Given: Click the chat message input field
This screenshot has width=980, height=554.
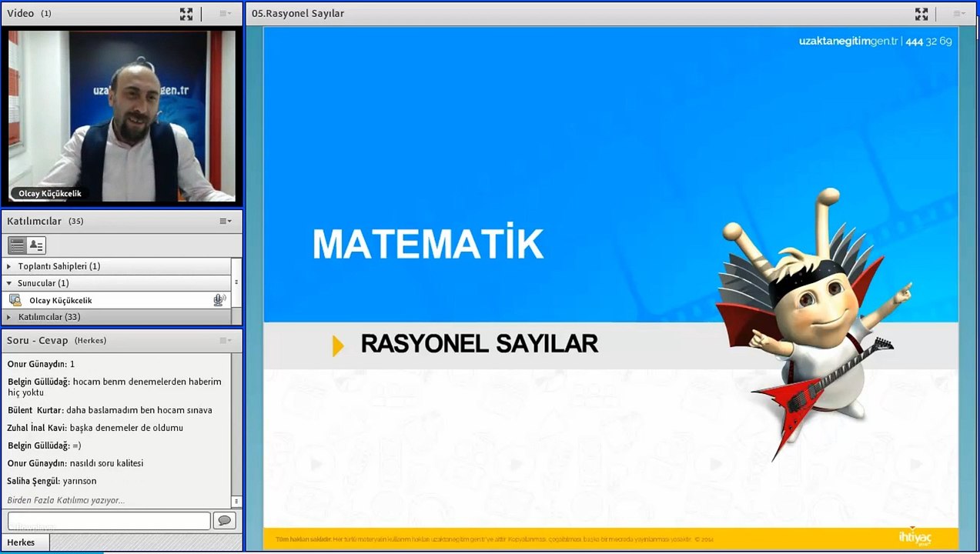Looking at the screenshot, I should [109, 521].
